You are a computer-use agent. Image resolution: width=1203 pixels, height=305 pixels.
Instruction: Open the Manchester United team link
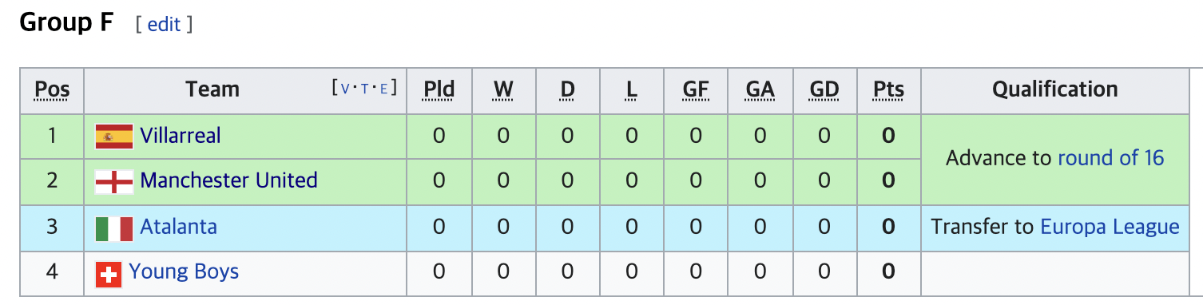click(x=228, y=180)
